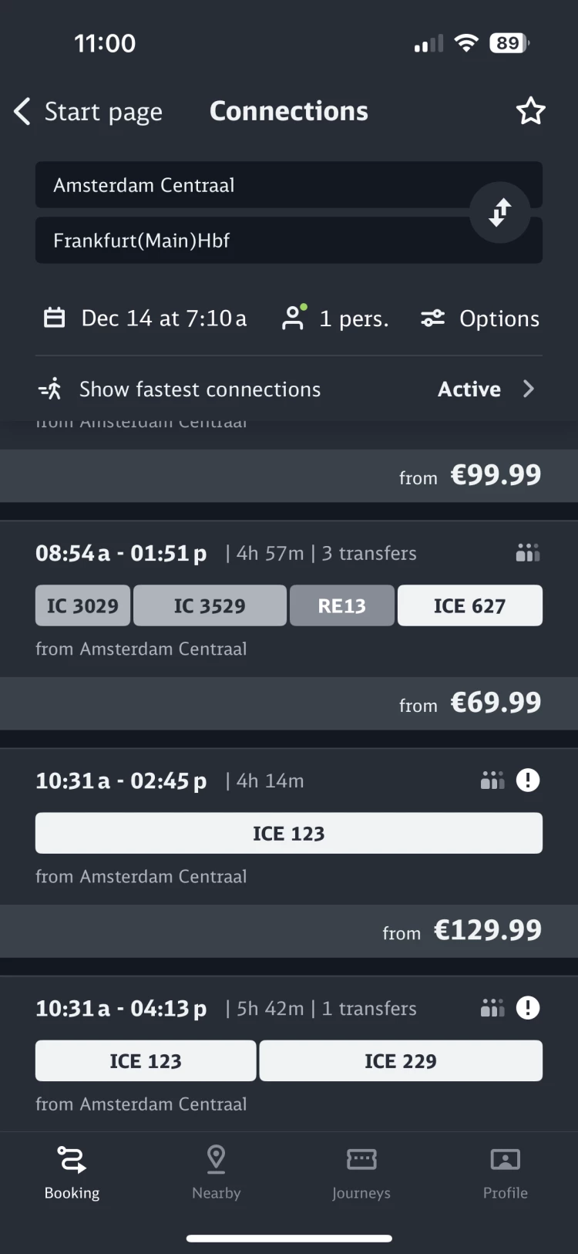Tap the favorite star icon
This screenshot has width=578, height=1254.
pyautogui.click(x=530, y=112)
